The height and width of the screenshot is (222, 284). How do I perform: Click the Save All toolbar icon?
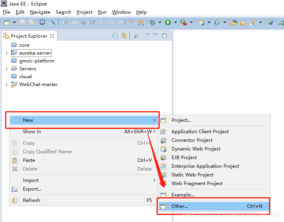point(31,22)
